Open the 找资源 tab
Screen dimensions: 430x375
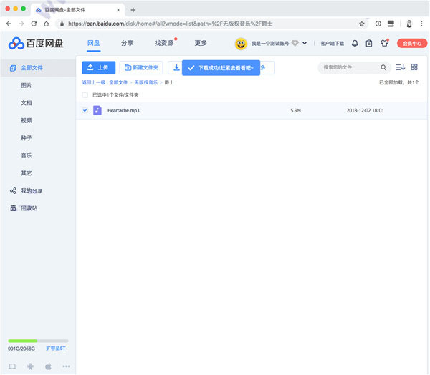click(163, 43)
